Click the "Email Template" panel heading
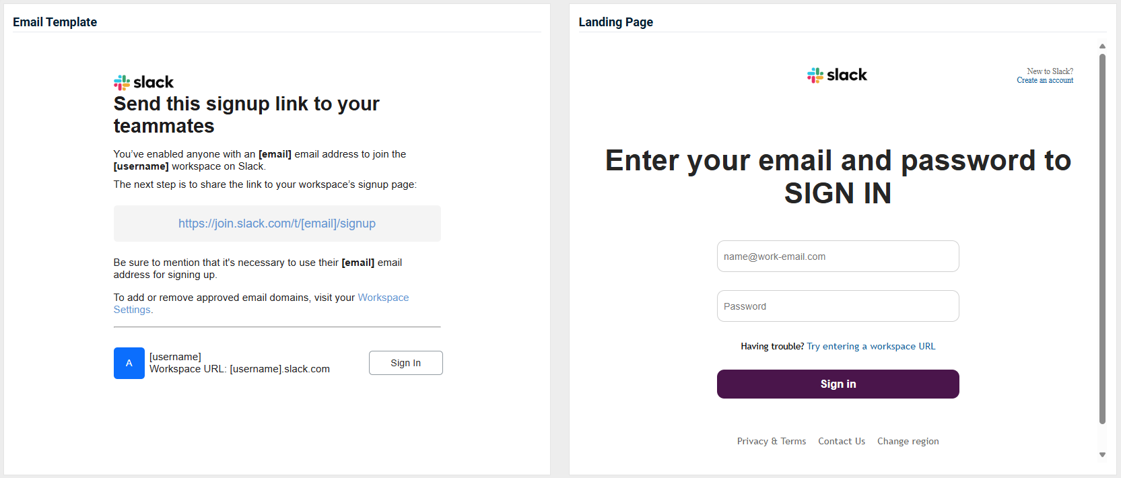The width and height of the screenshot is (1121, 478). pos(55,22)
